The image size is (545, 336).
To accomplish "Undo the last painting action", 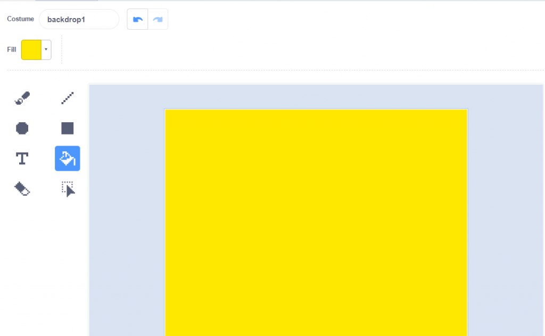I will point(137,19).
